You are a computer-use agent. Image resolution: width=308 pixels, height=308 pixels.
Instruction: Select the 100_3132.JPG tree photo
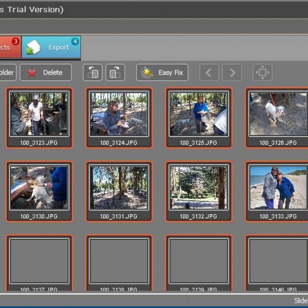click(x=199, y=188)
